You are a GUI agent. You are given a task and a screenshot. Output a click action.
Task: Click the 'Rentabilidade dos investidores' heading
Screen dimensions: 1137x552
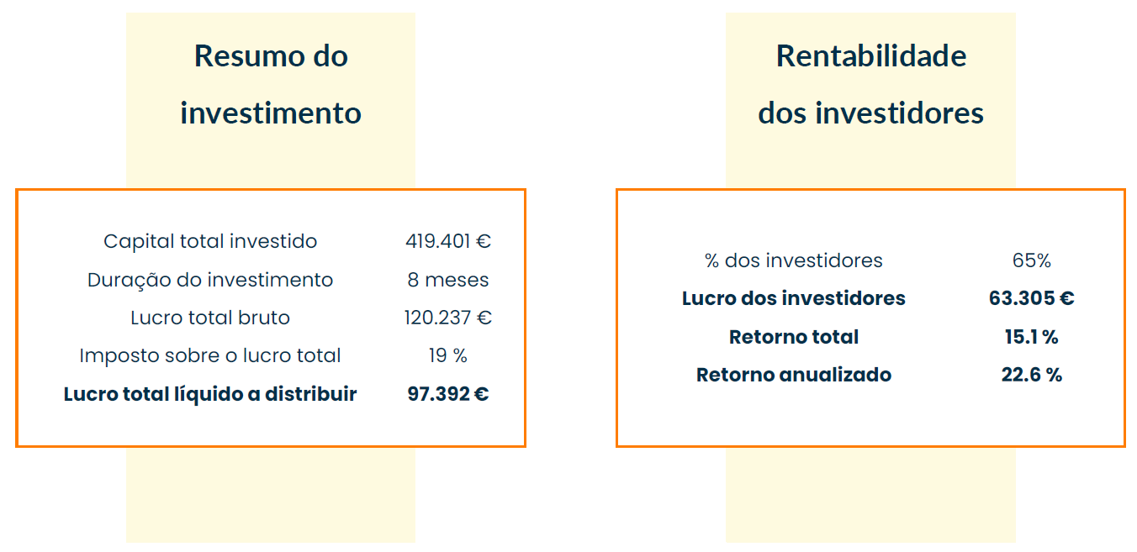870,84
